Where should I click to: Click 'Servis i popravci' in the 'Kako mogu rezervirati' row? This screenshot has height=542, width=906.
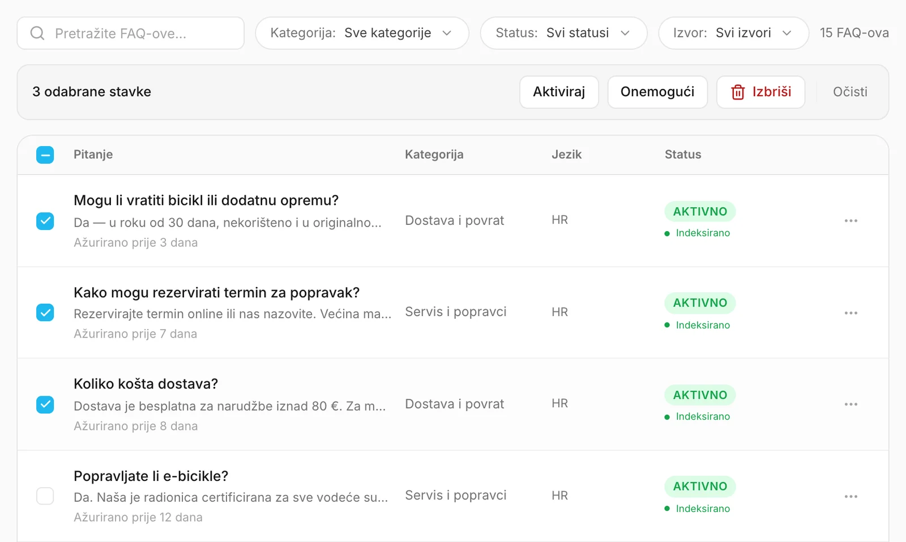456,312
